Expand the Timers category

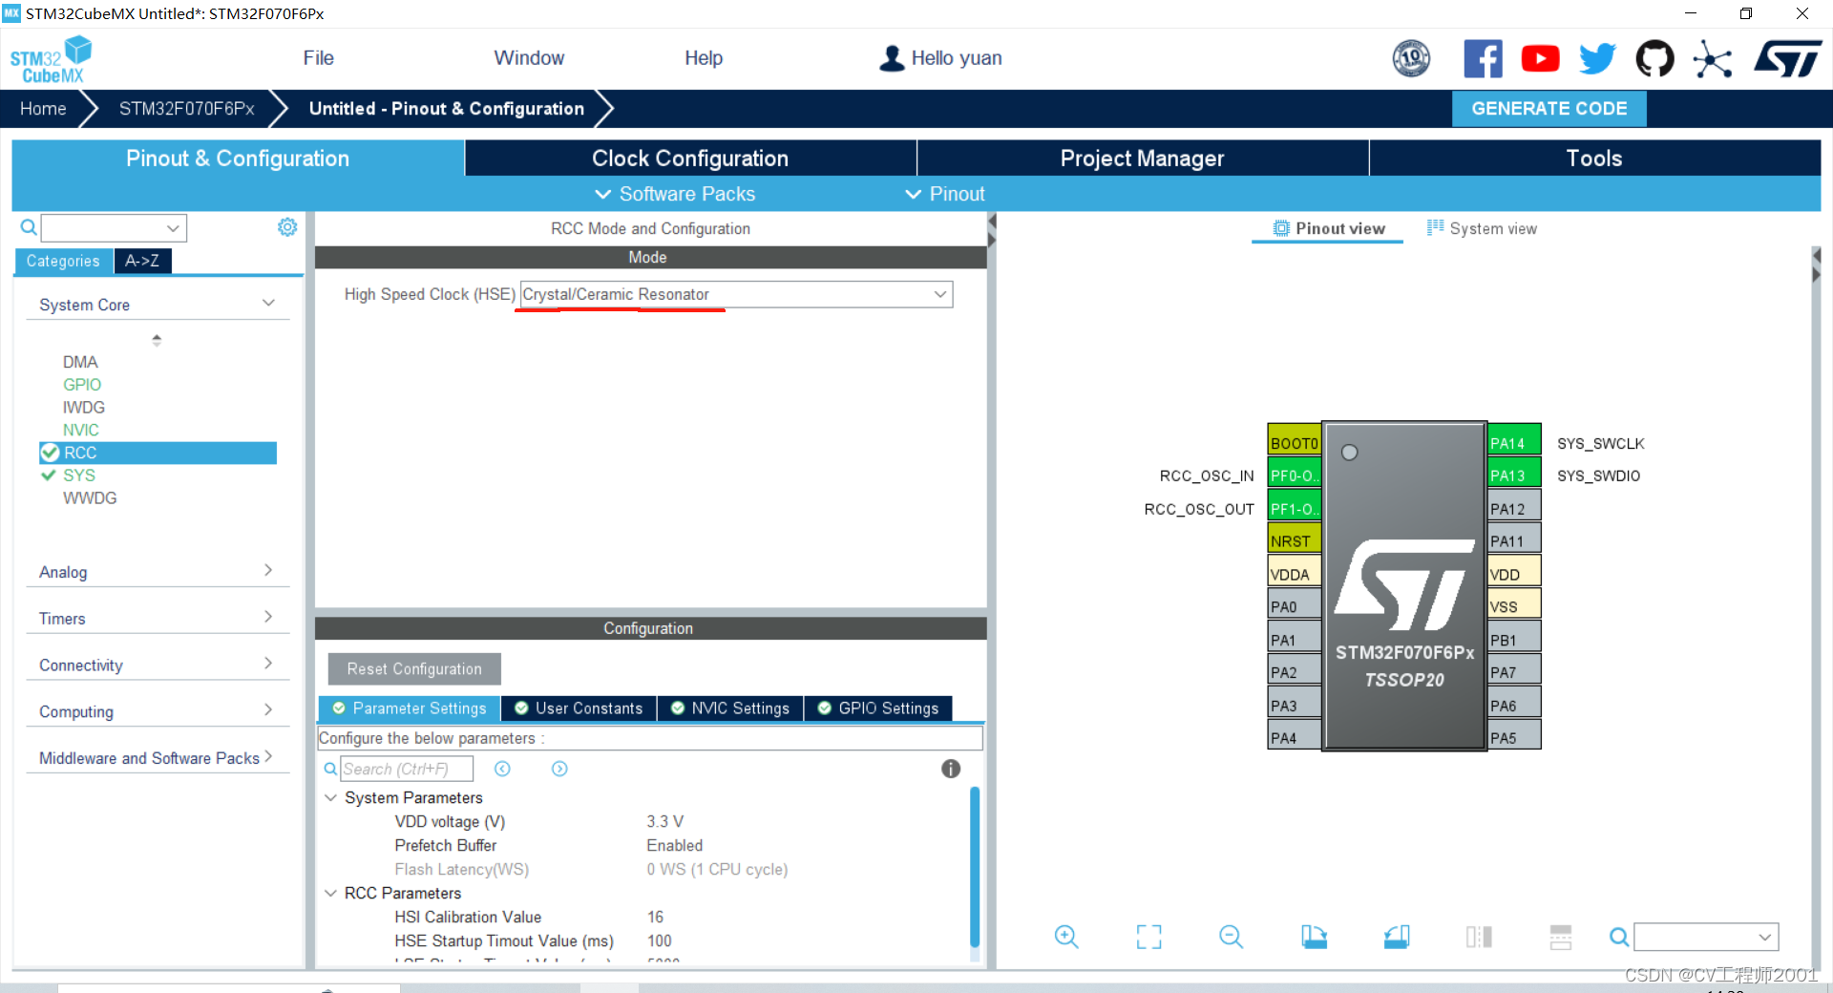click(268, 617)
